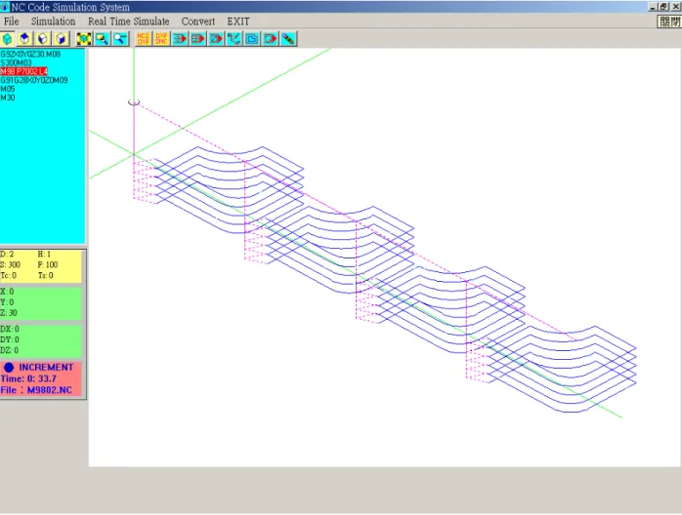Select code line S300M03
This screenshot has height=515, width=682.
click(16, 63)
